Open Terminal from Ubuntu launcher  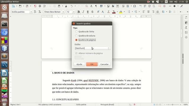(4, 24)
